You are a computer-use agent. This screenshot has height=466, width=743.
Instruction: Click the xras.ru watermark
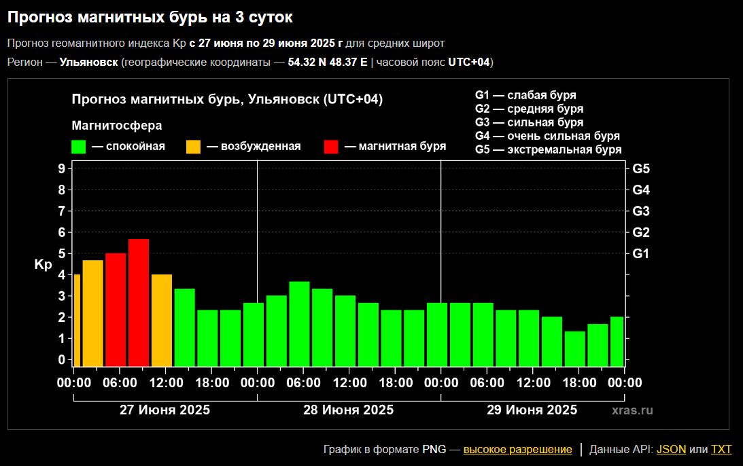(632, 410)
